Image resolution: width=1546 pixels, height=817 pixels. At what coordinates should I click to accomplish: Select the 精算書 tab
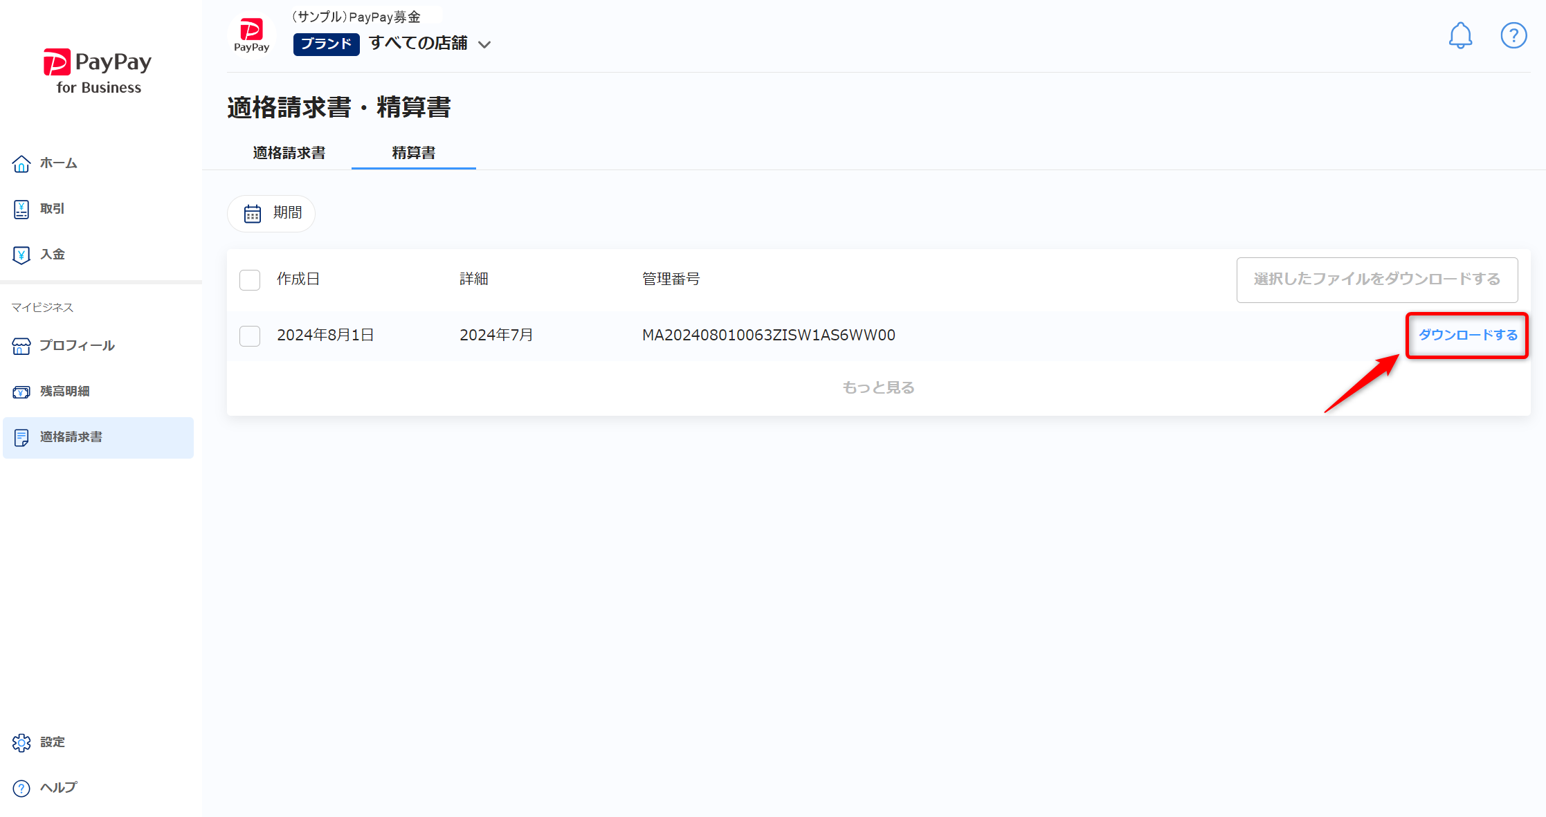pyautogui.click(x=414, y=153)
